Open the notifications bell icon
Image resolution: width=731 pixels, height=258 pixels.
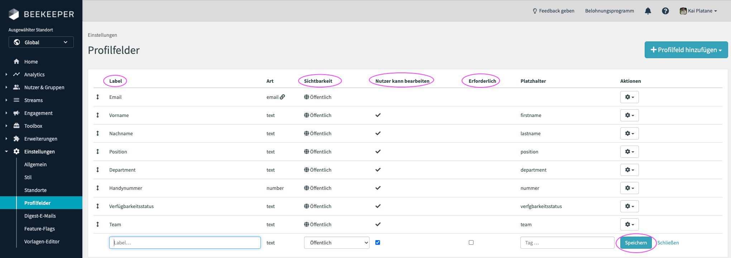point(648,11)
